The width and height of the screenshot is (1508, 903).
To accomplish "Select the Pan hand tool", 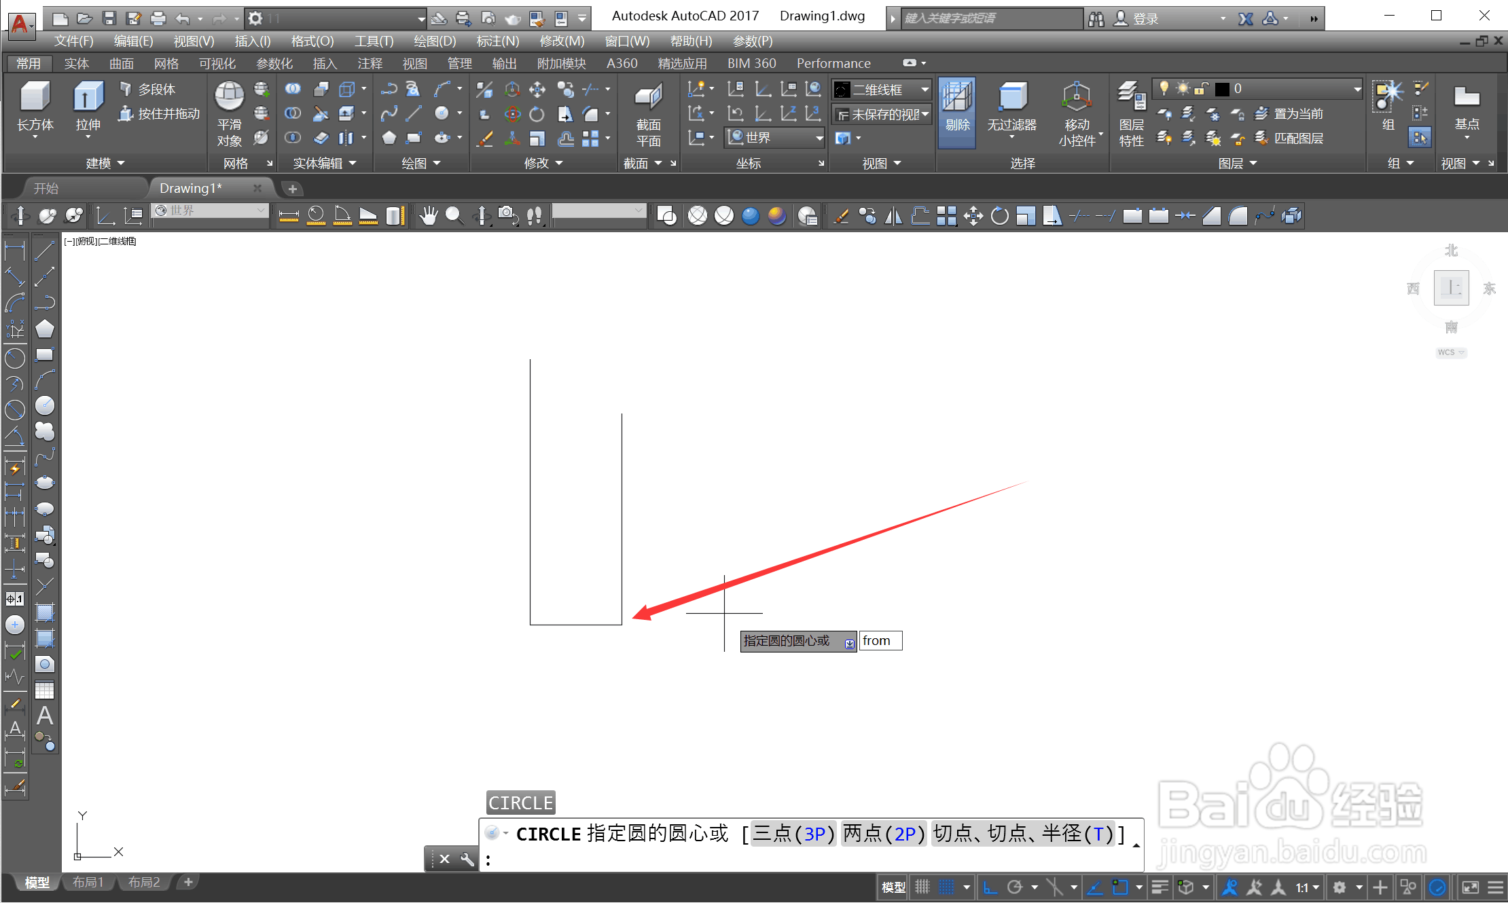I will point(428,216).
